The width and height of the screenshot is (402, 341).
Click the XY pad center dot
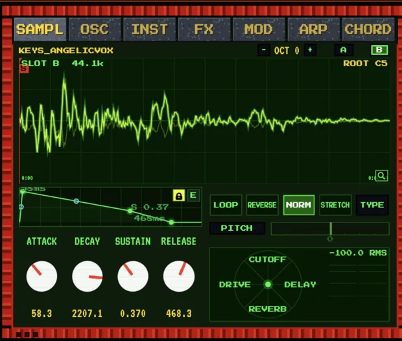coord(268,285)
